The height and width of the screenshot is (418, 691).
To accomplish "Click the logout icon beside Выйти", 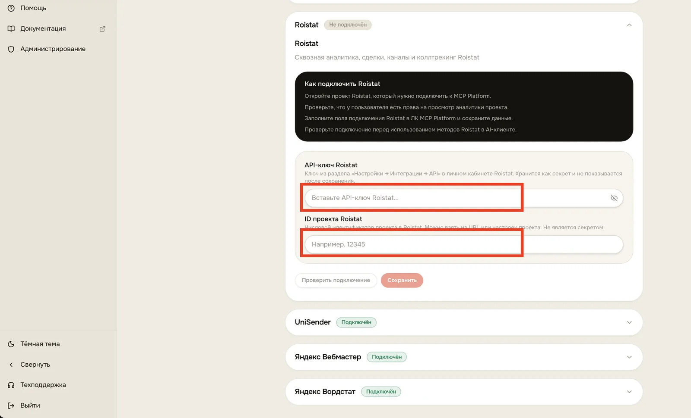I will [x=11, y=406].
